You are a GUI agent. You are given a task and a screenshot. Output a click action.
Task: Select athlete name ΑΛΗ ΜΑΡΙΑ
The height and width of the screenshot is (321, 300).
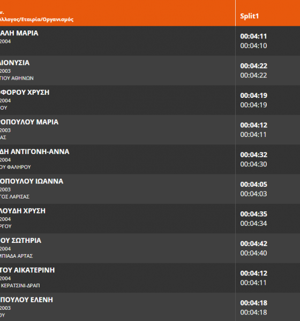[19, 33]
